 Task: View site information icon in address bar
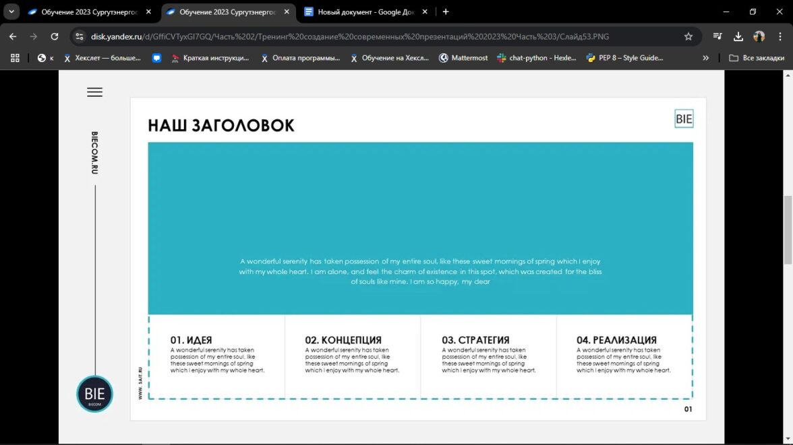point(80,36)
